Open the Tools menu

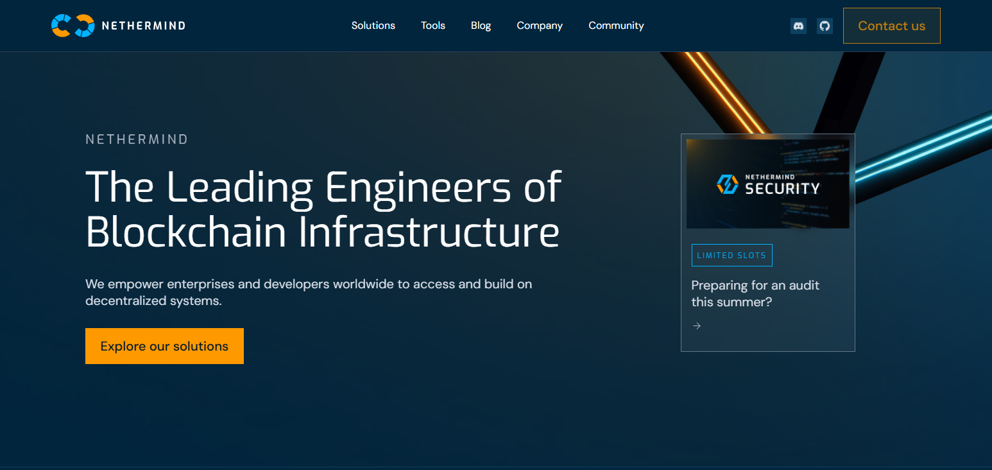(x=433, y=26)
